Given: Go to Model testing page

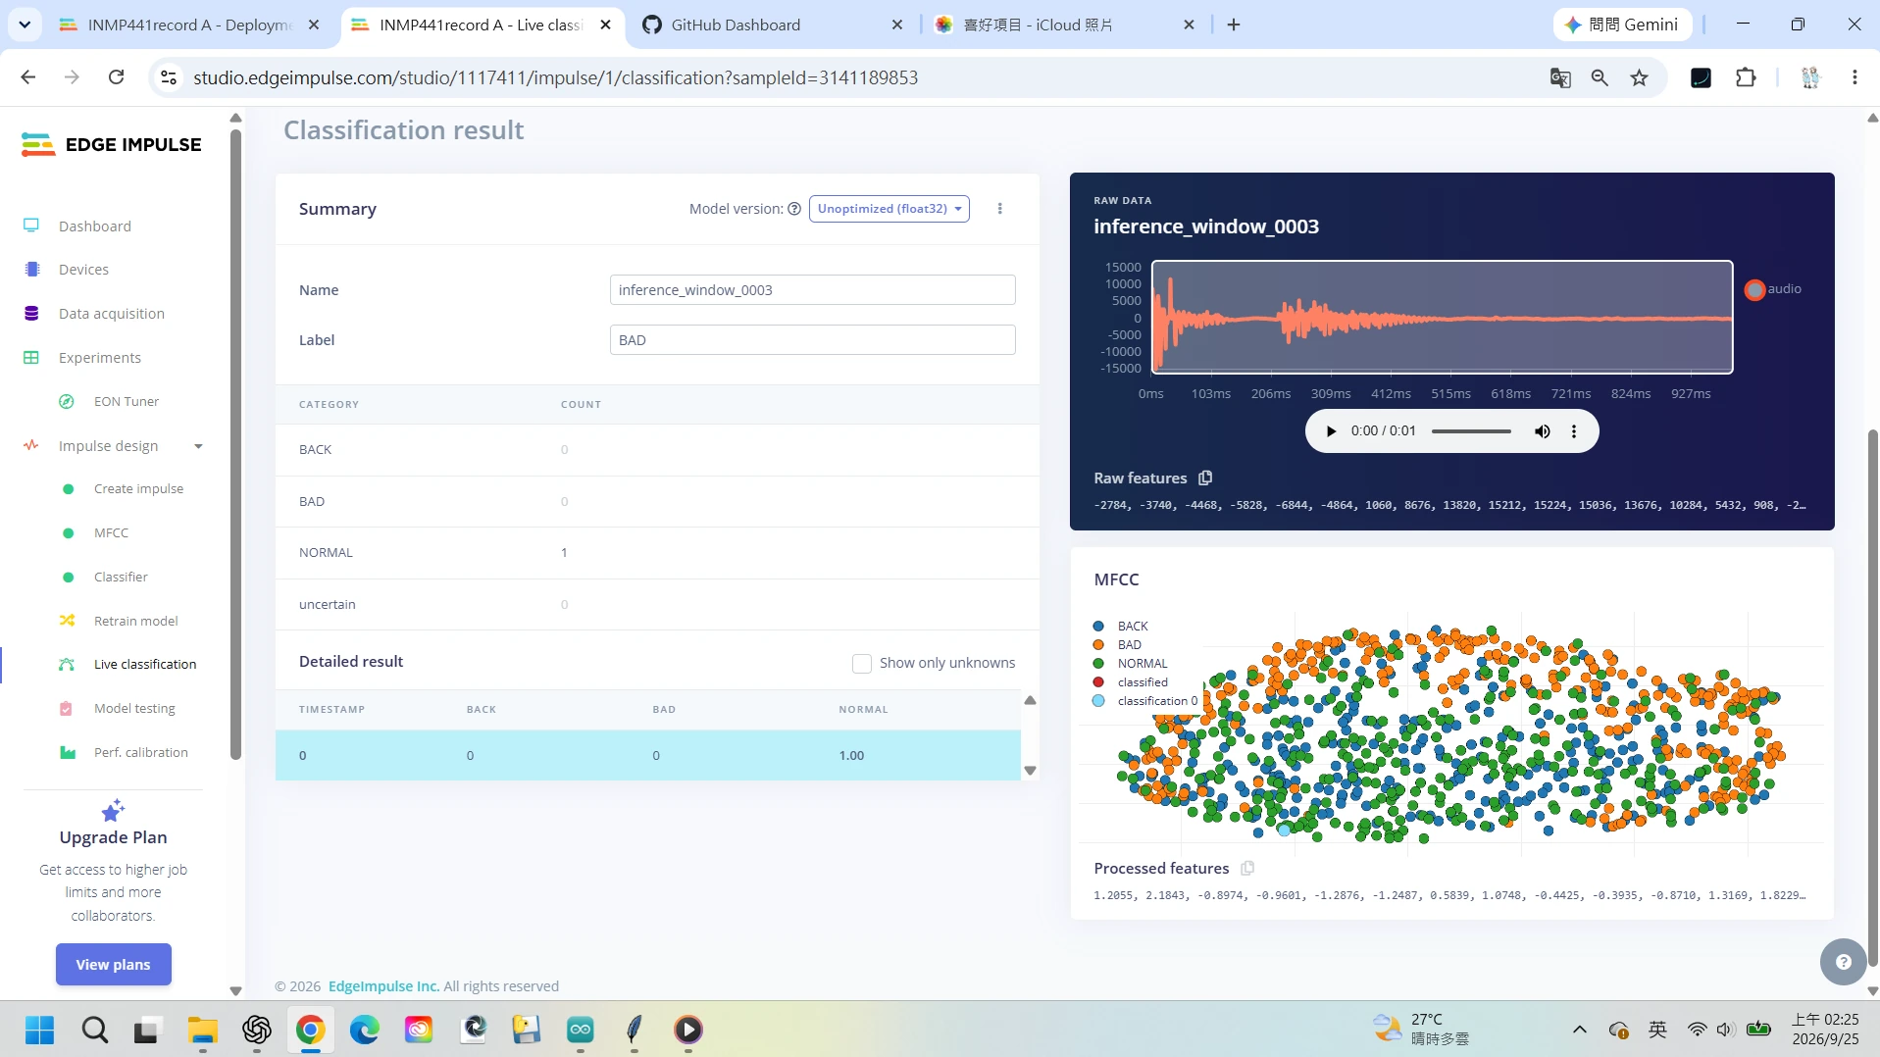Looking at the screenshot, I should (x=133, y=708).
